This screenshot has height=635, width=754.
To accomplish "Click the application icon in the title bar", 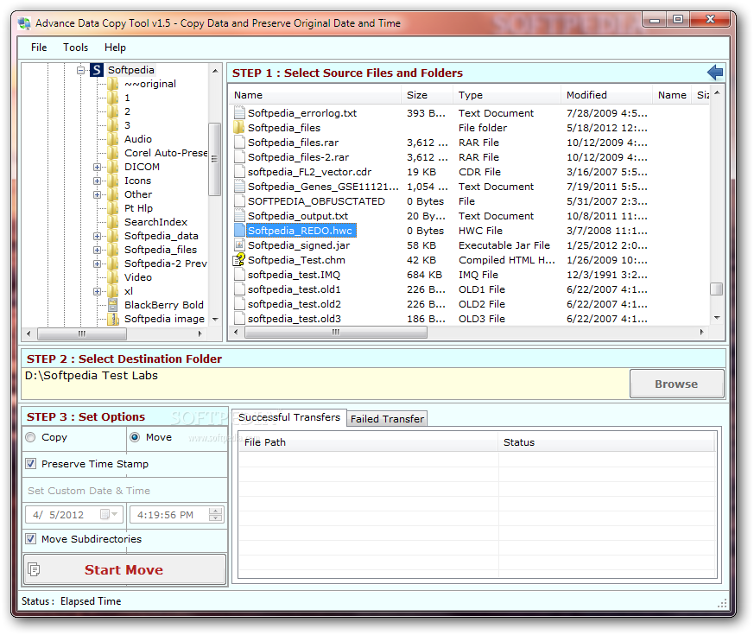I will (24, 23).
